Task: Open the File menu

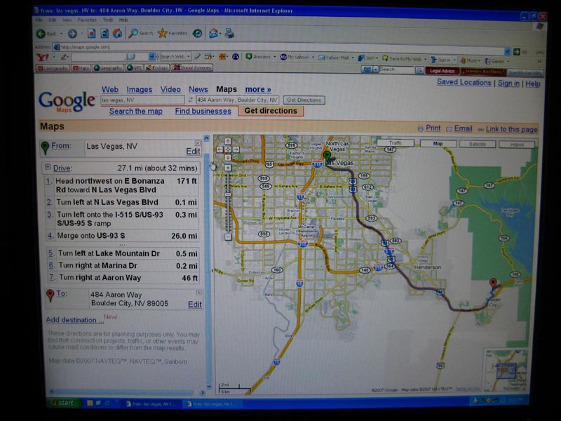Action: [x=39, y=20]
